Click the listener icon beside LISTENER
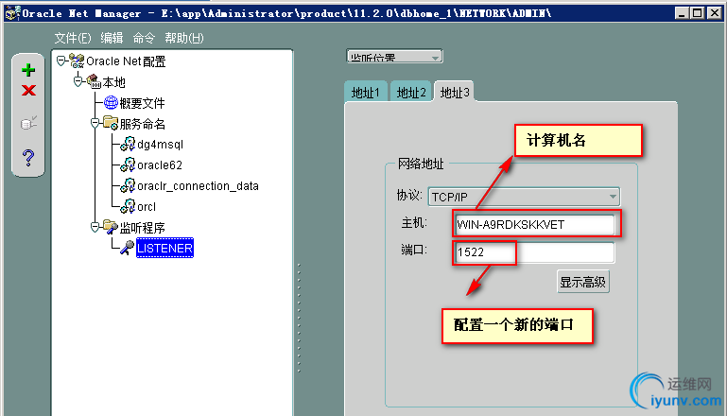The height and width of the screenshot is (416, 727). click(127, 248)
